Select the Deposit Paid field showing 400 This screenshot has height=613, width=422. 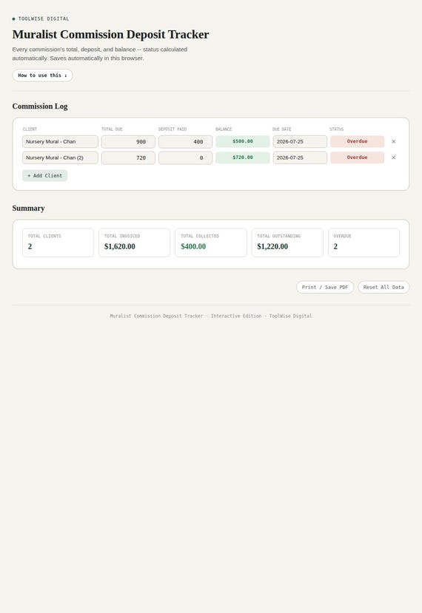(185, 141)
